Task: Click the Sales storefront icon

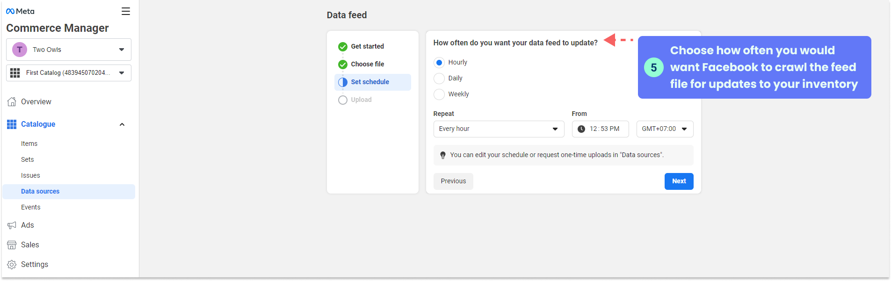Action: (x=12, y=245)
